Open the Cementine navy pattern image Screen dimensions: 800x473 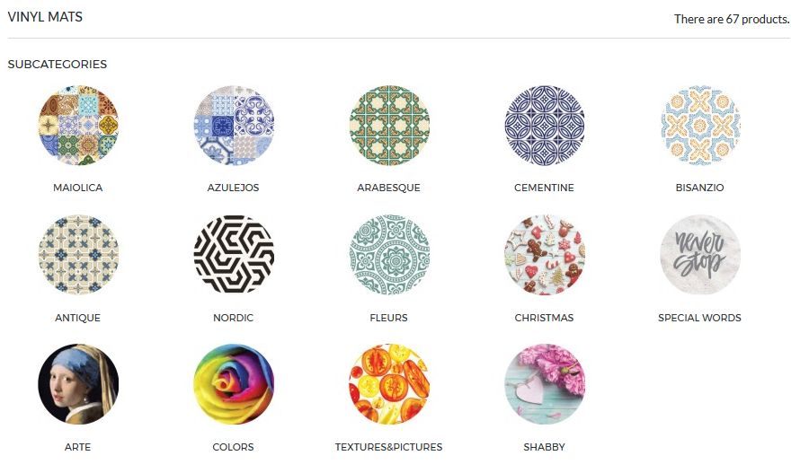point(545,126)
